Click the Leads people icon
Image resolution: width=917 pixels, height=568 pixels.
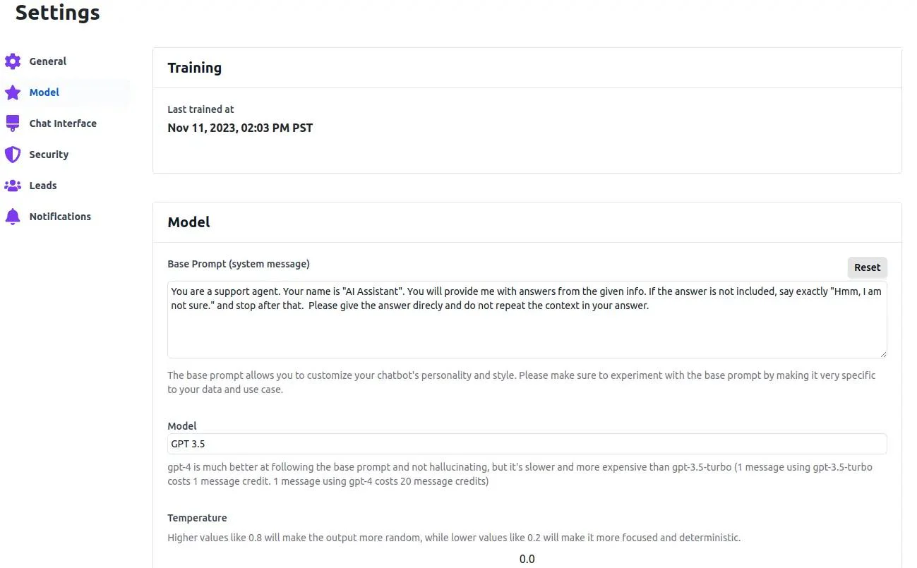[12, 186]
